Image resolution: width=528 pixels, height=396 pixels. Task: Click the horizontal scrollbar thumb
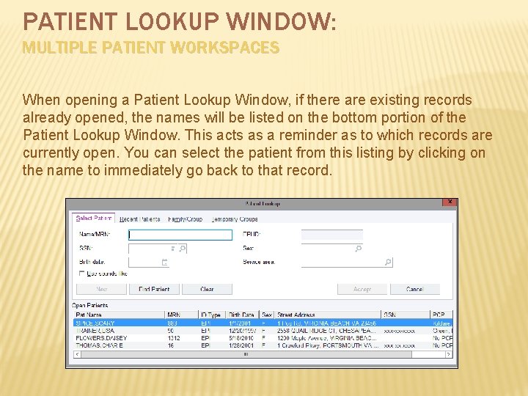[246, 354]
